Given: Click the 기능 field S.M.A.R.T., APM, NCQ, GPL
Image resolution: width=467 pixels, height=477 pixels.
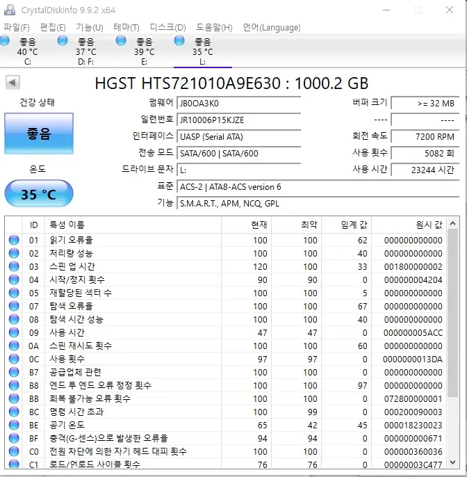Looking at the screenshot, I should [318, 203].
